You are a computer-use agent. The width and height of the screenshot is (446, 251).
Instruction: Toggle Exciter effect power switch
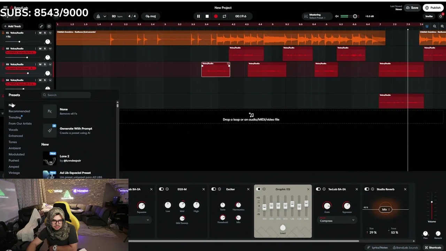pos(214,189)
